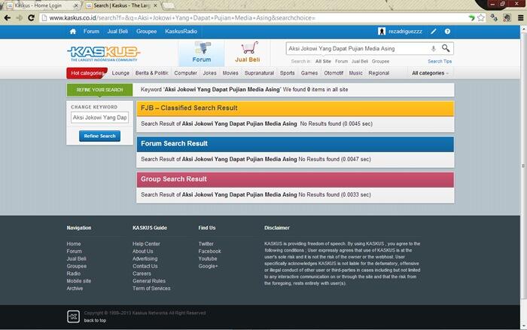
Task: Open the Music category
Action: pyautogui.click(x=355, y=73)
